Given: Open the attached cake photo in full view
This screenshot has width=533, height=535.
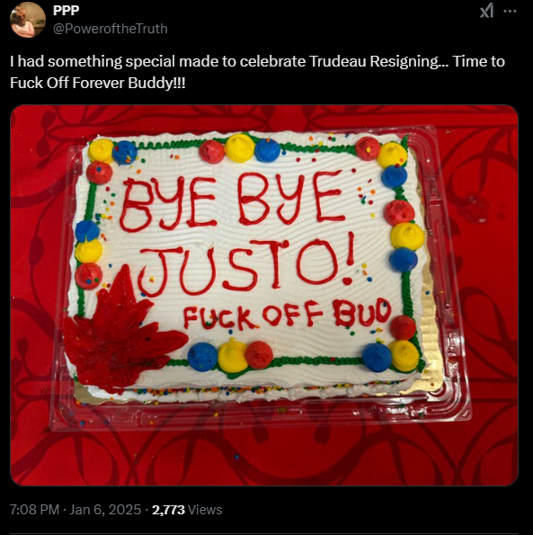Looking at the screenshot, I should pyautogui.click(x=264, y=295).
